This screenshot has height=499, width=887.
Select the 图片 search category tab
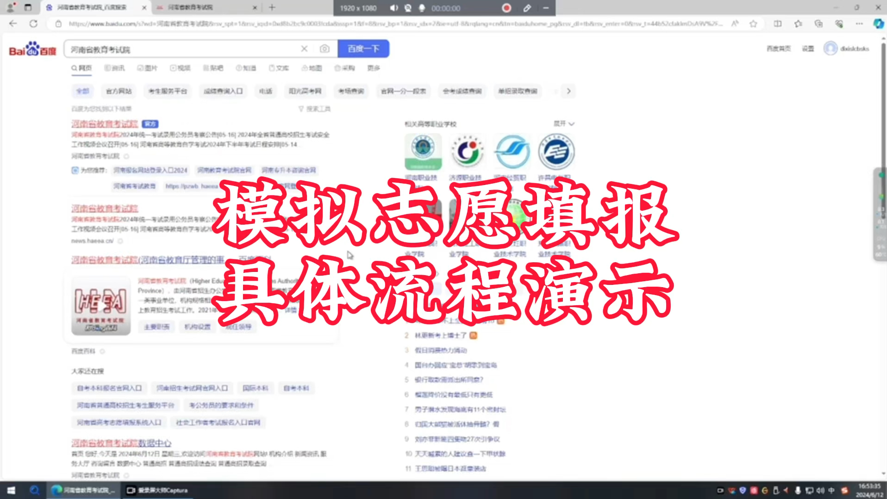tap(147, 68)
